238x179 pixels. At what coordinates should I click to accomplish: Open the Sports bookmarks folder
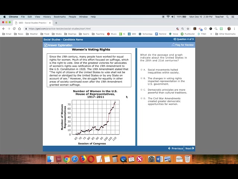pyautogui.click(x=84, y=34)
